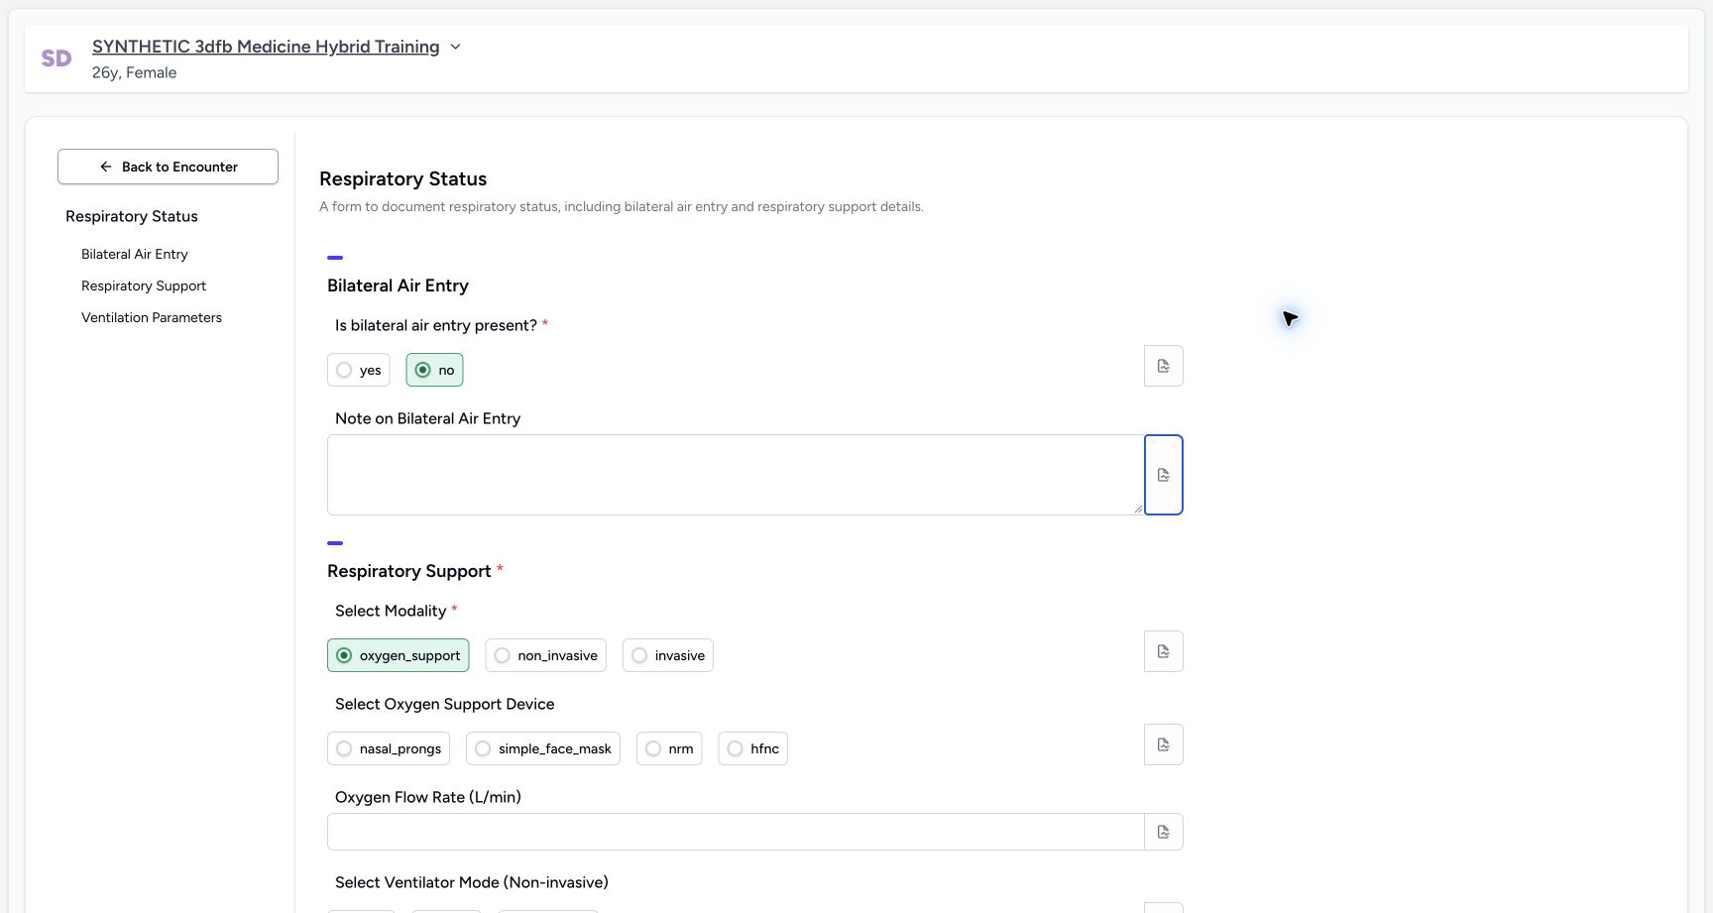Select nrm oxygen device

(x=669, y=748)
